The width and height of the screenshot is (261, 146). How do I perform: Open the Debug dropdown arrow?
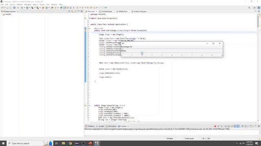coord(24,8)
